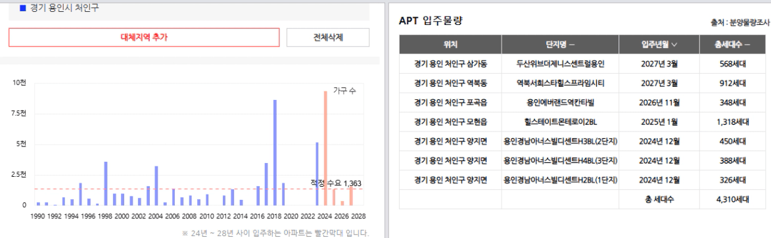Click the 전체삭제 button
This screenshot has width=771, height=238.
[328, 37]
